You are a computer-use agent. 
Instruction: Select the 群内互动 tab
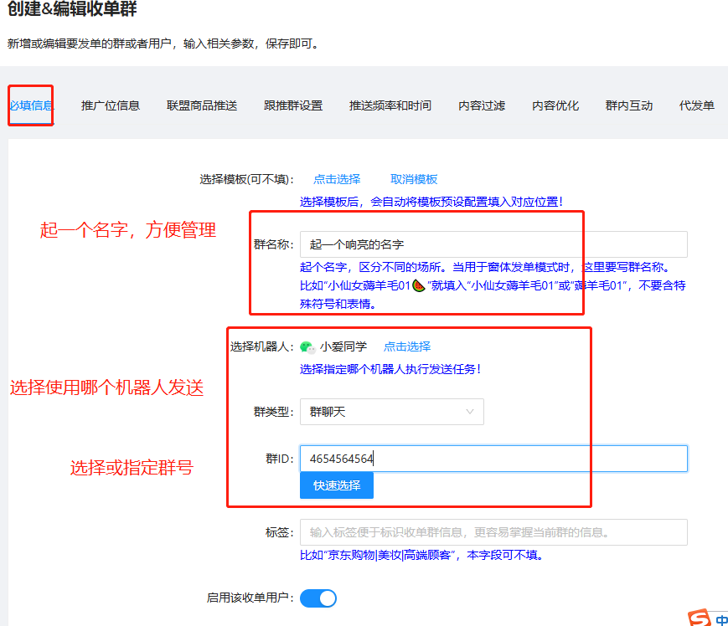(x=629, y=105)
